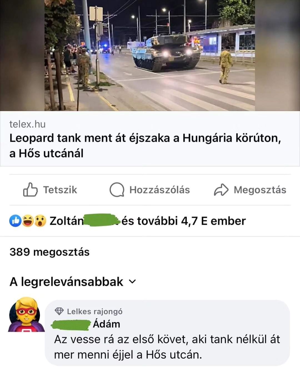Click the wow surprised reaction emoji
300x367 pixels.
(x=40, y=221)
